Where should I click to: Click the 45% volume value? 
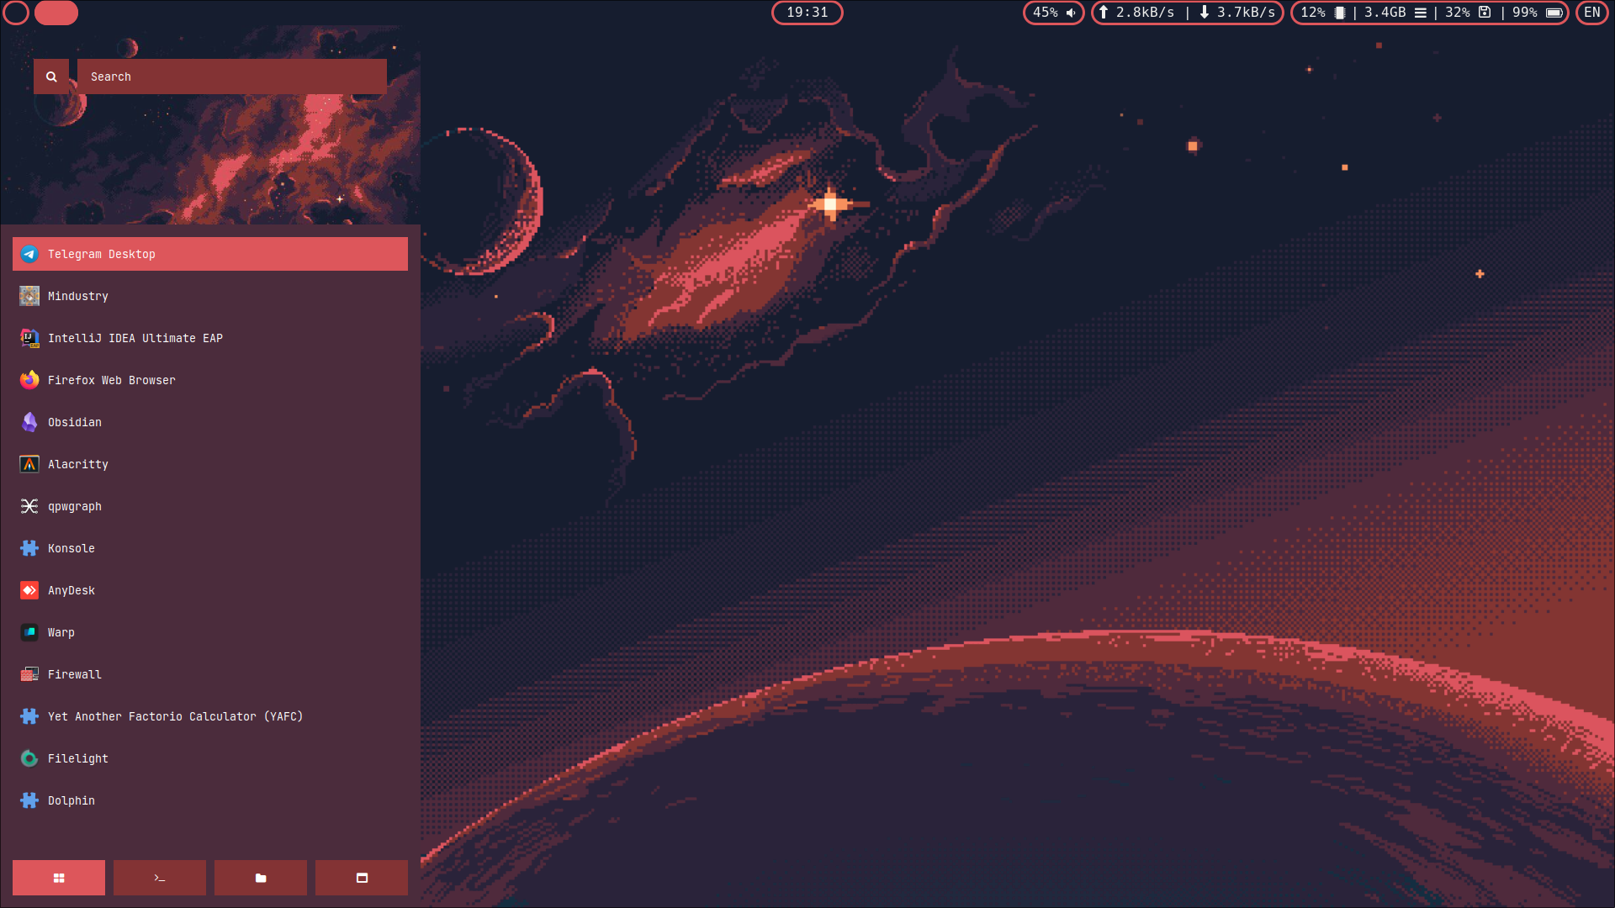click(1046, 13)
